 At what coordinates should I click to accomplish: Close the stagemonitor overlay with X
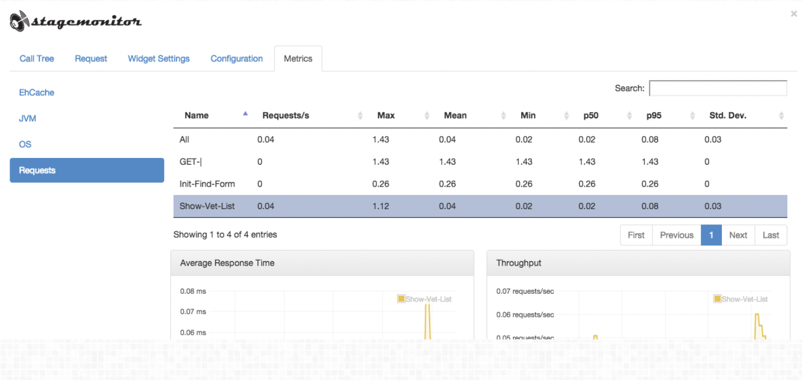pos(794,14)
